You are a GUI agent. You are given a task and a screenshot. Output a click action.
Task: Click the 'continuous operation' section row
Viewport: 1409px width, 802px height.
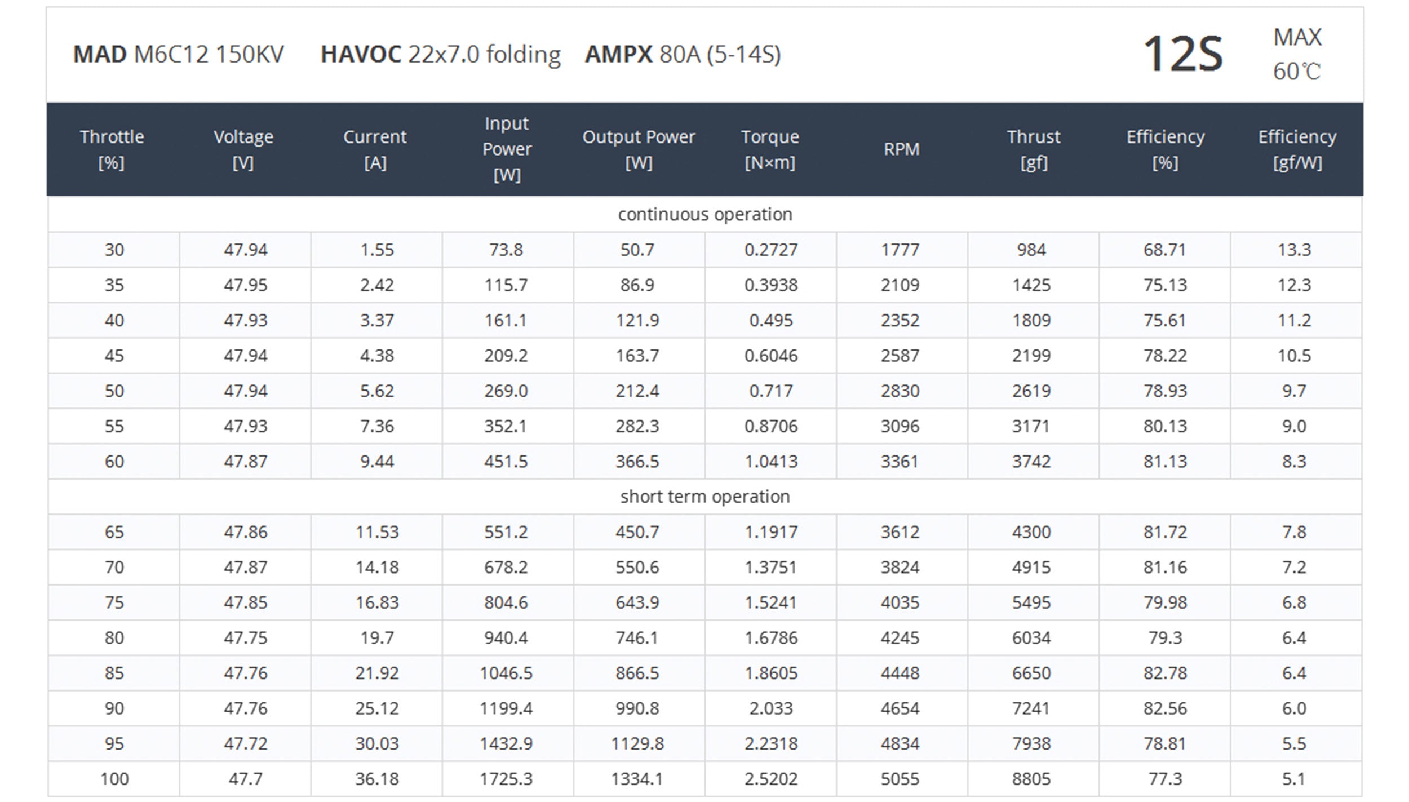tap(704, 214)
